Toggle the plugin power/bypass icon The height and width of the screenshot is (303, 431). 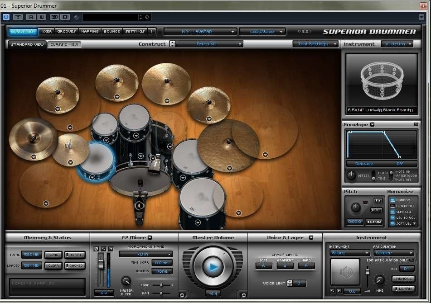tap(6, 17)
